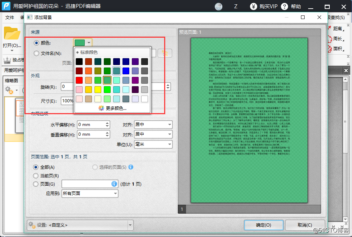This screenshot has width=352, height=237.
Task: Click the info icon beside 选择的页面
Action: pos(131,167)
